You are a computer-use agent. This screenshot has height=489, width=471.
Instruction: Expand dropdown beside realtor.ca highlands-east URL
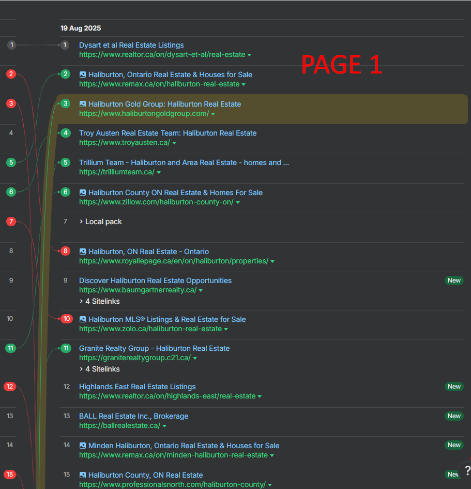click(260, 396)
